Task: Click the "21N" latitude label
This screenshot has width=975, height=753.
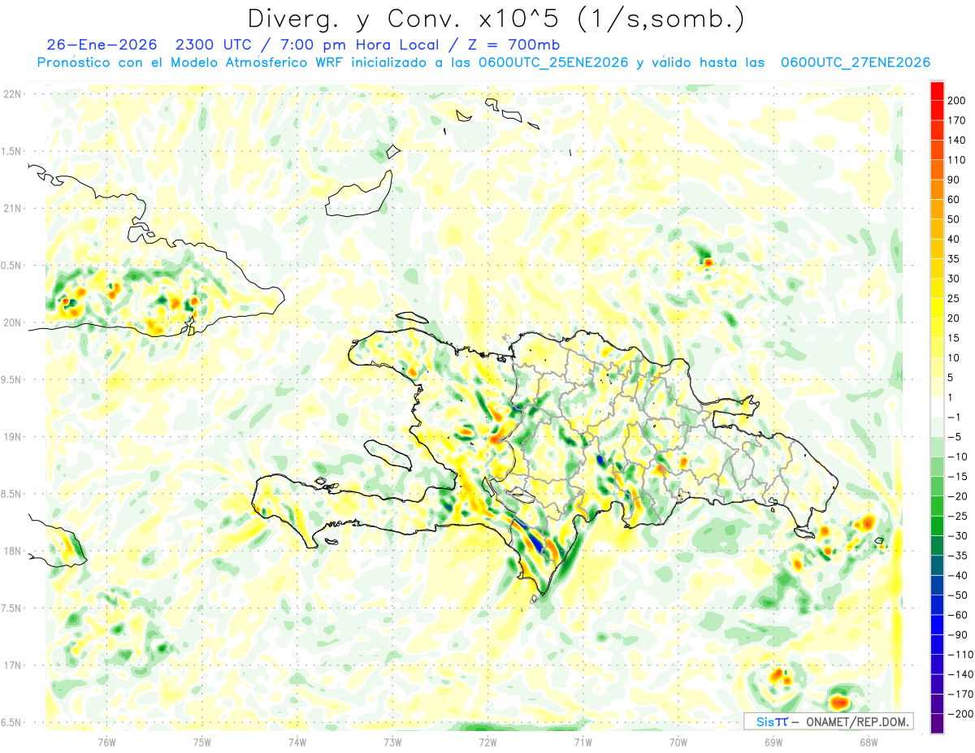Action: pos(11,208)
